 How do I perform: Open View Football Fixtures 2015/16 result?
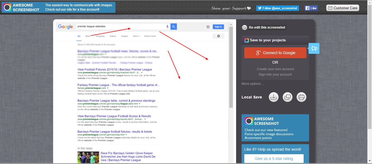(x=115, y=70)
